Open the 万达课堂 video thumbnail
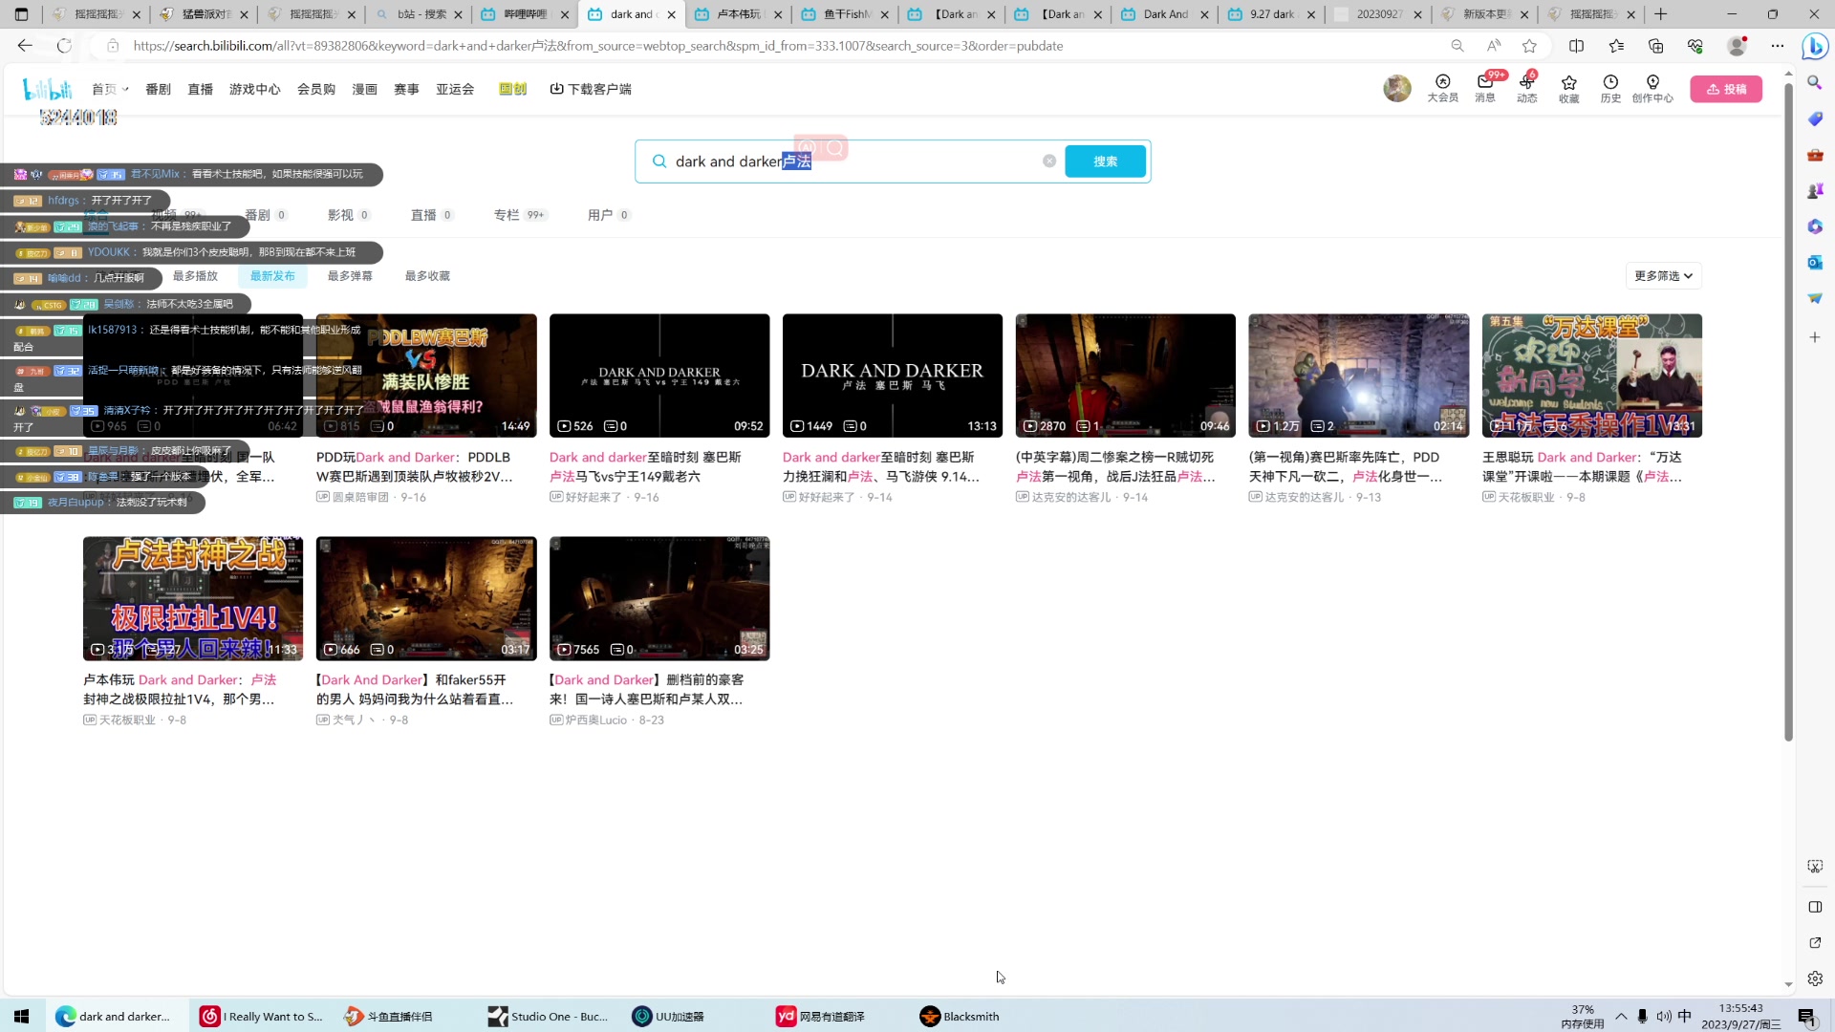The image size is (1835, 1032). (1592, 375)
